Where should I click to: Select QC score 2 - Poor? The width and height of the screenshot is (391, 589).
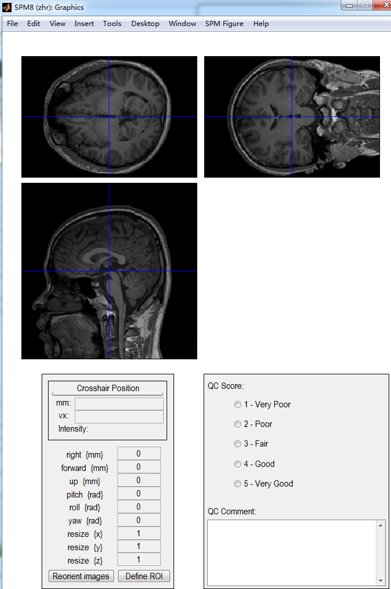pos(237,424)
